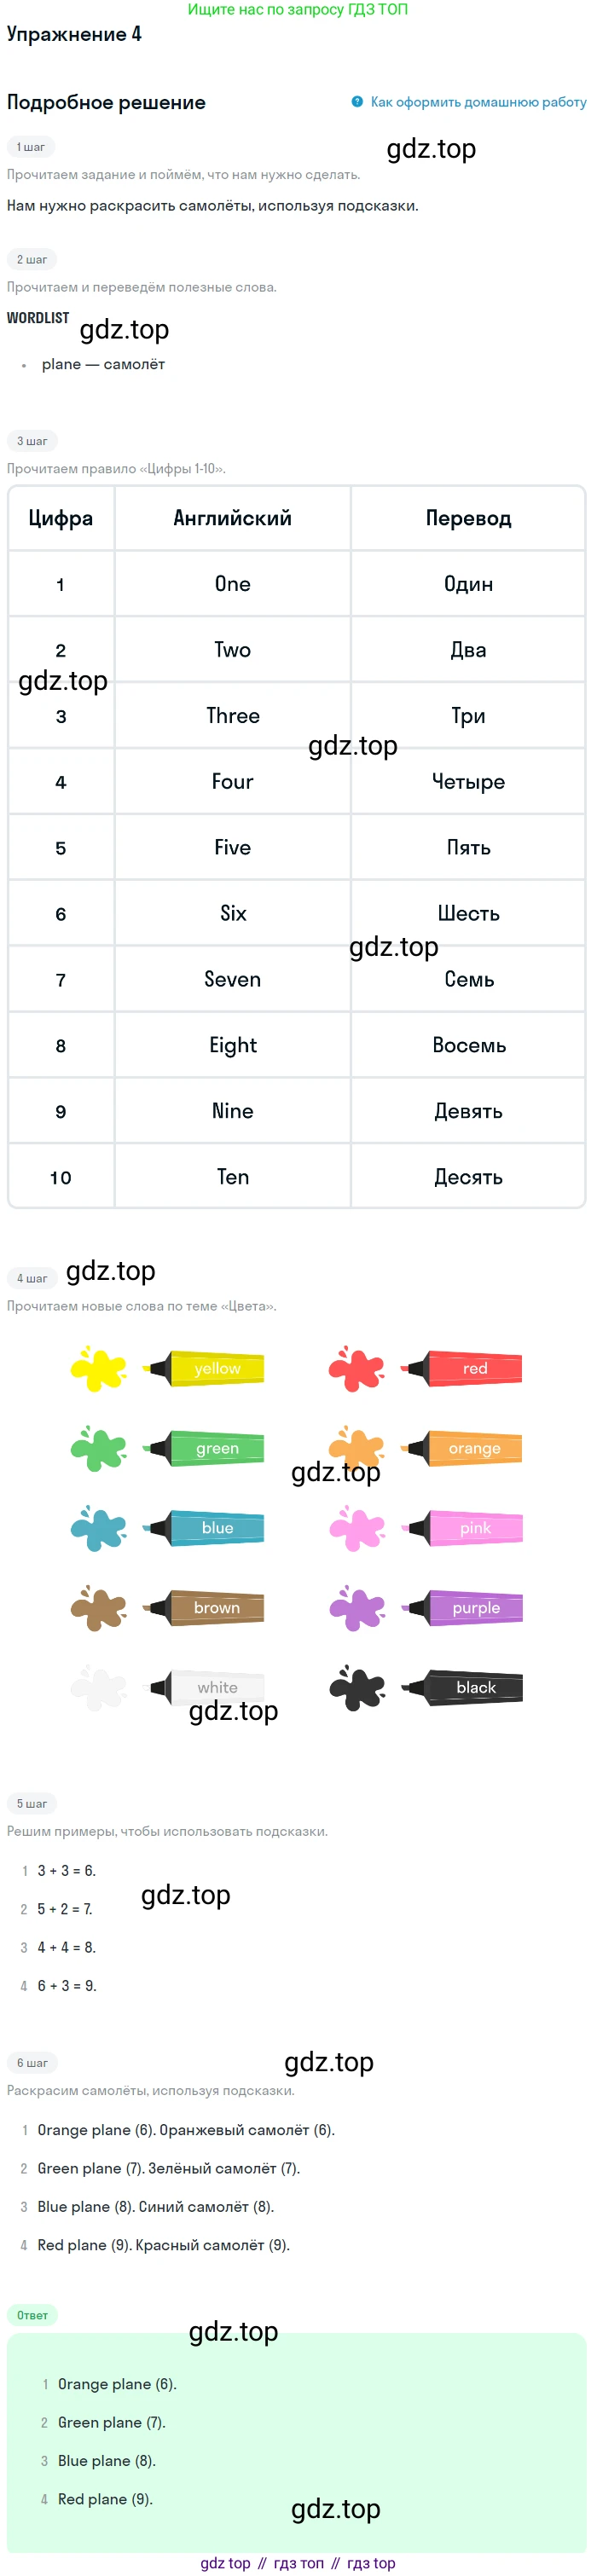The height and width of the screenshot is (2576, 597).
Task: Click the blue question mark help icon
Action: [x=357, y=102]
